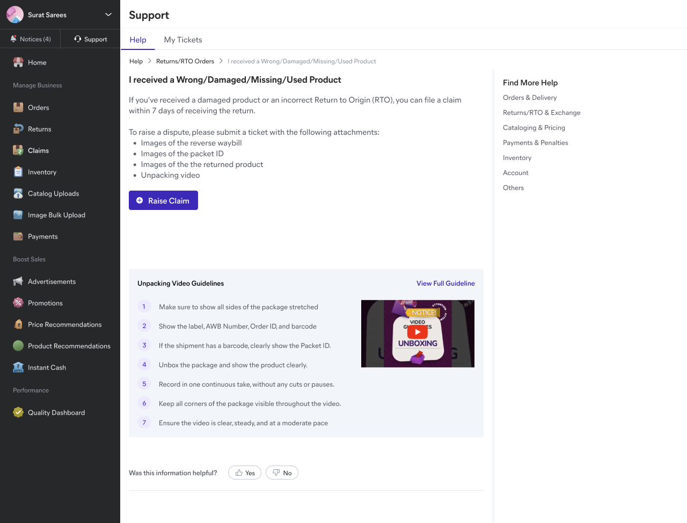Click the Instant Cash icon
This screenshot has height=523, width=687.
18,367
